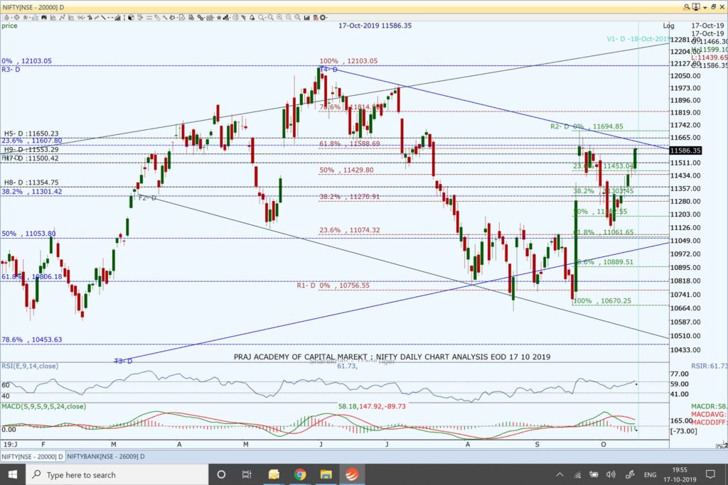Click the search magnifier icon in title bar
Viewport: 728px width, 485px height.
pyautogui.click(x=687, y=6)
